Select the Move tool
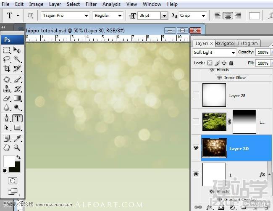 click(17, 50)
